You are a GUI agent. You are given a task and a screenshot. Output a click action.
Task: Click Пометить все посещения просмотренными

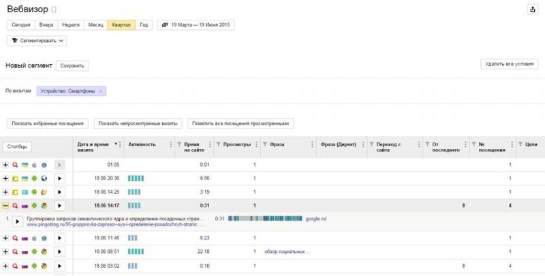242,123
